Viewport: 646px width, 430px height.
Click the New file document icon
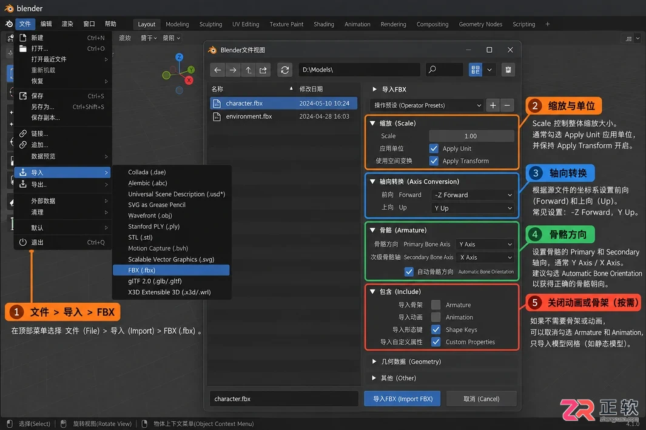[x=23, y=38]
